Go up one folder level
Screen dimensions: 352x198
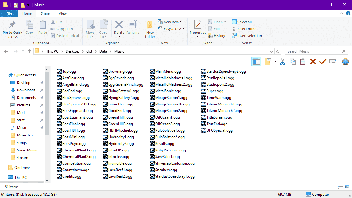pos(29,51)
